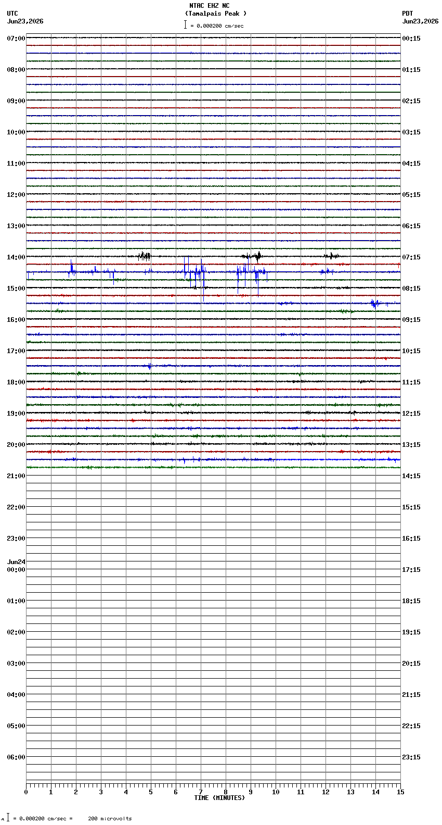Screen dimensions: 442x825
Task: Click the 15:00 UTC row label
Action: (16, 289)
